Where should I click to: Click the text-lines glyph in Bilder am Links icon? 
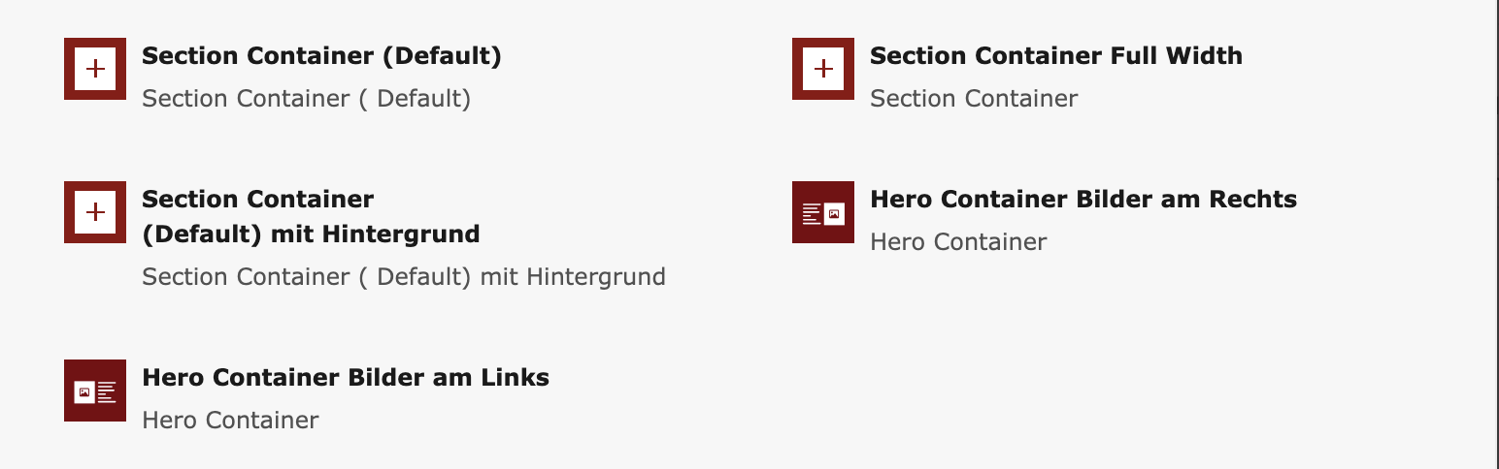point(107,391)
